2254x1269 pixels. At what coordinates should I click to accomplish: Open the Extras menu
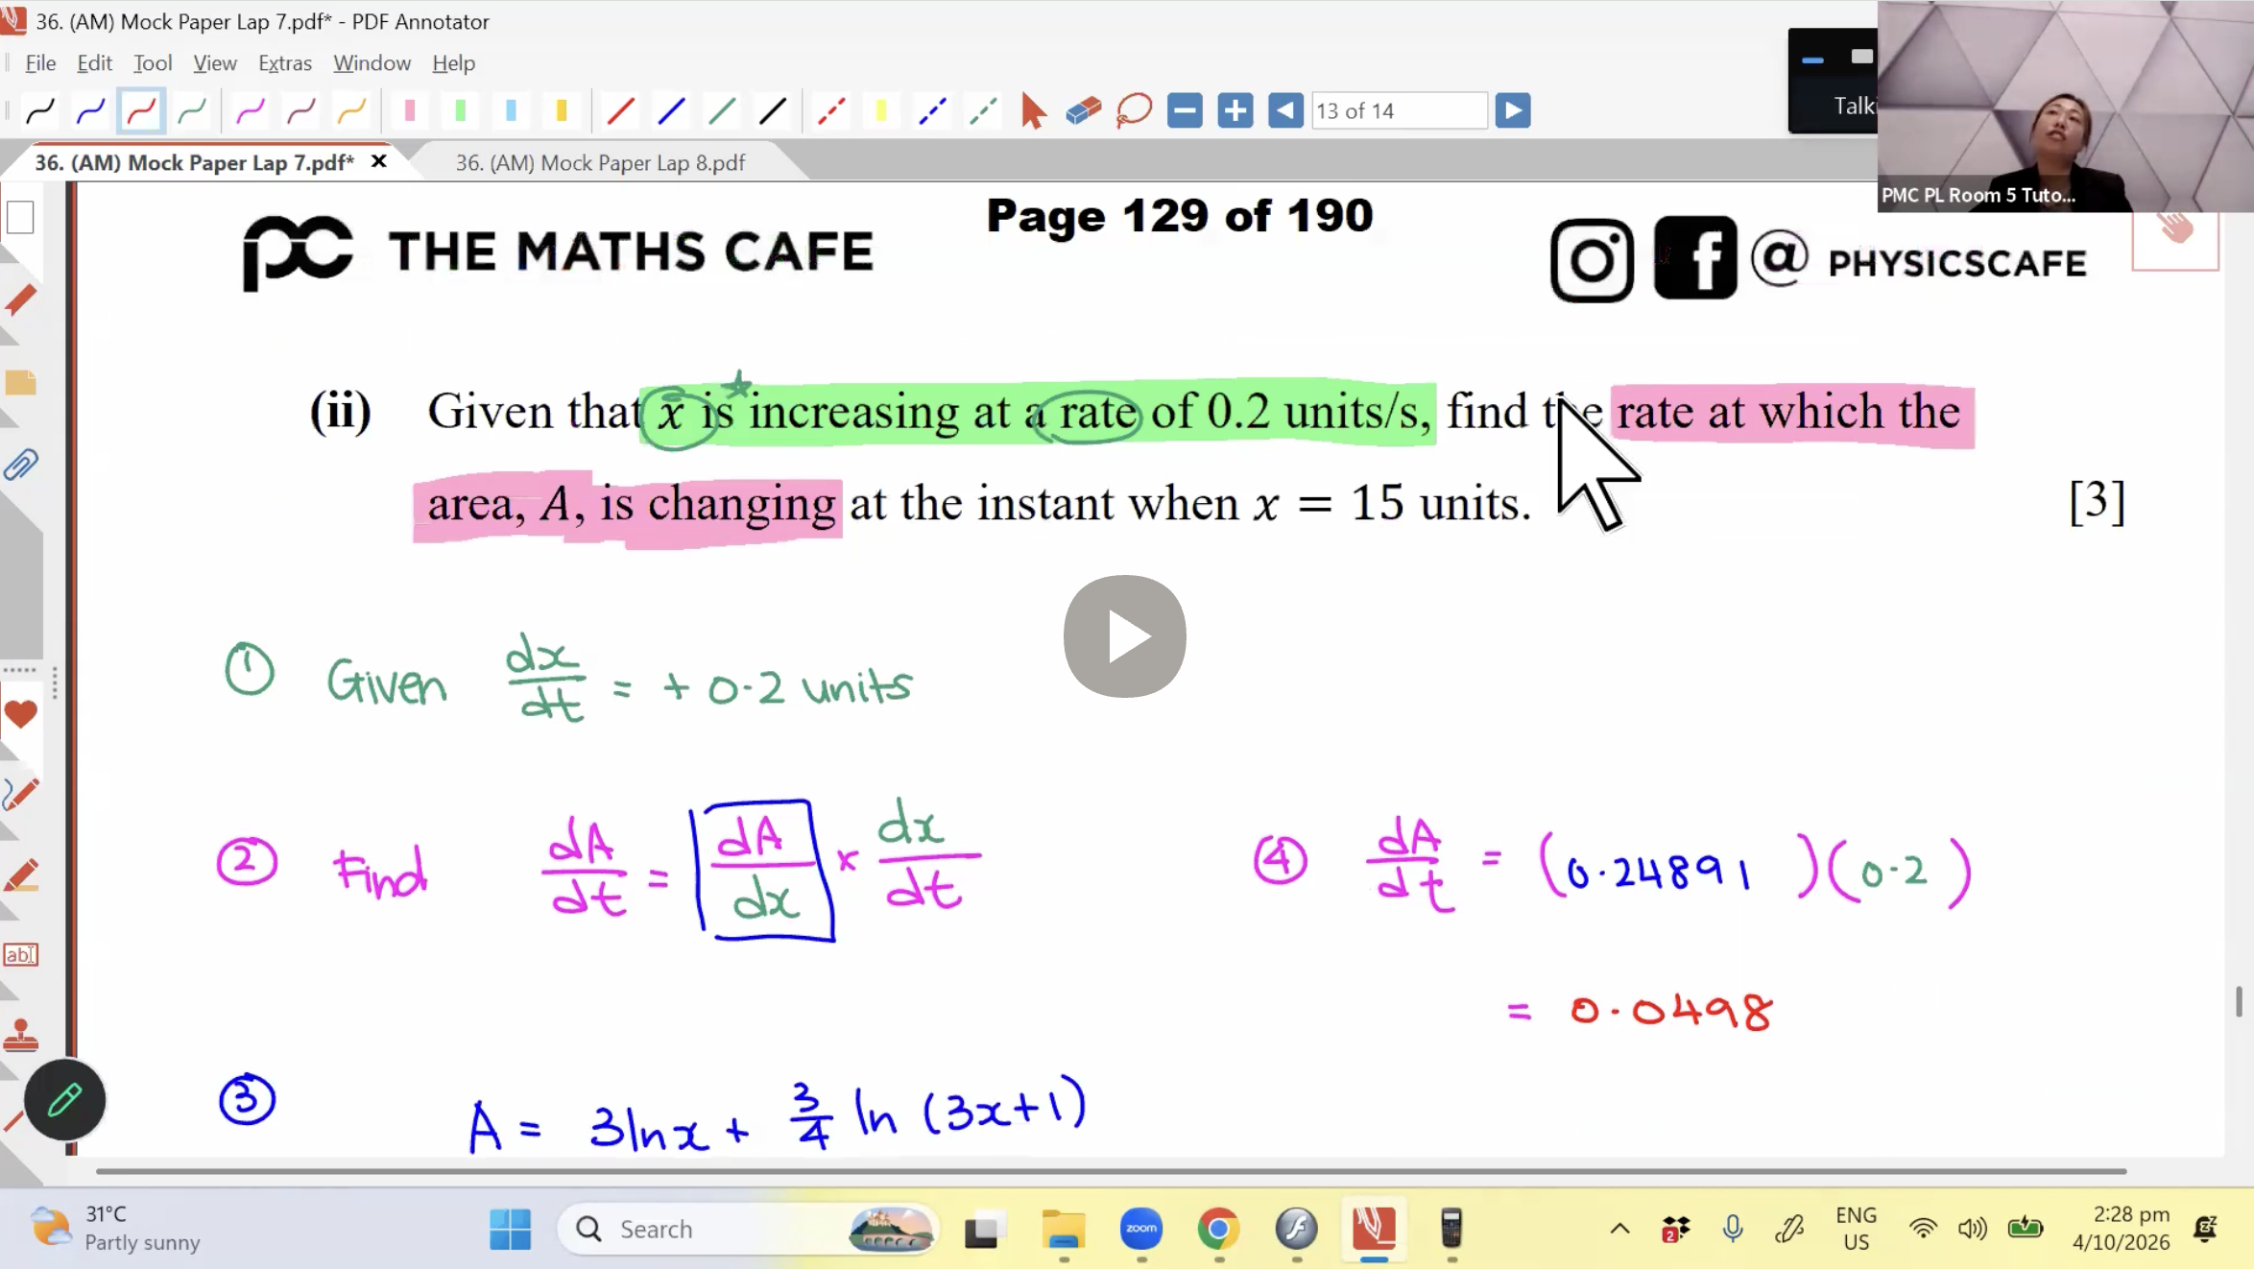coord(285,63)
